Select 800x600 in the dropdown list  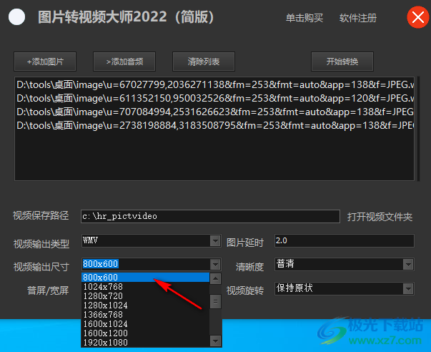point(146,277)
